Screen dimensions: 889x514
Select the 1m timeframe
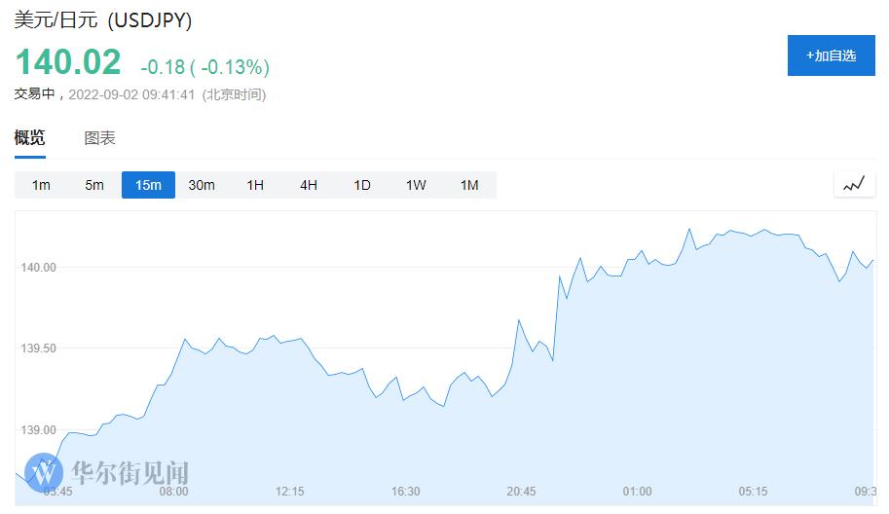41,185
